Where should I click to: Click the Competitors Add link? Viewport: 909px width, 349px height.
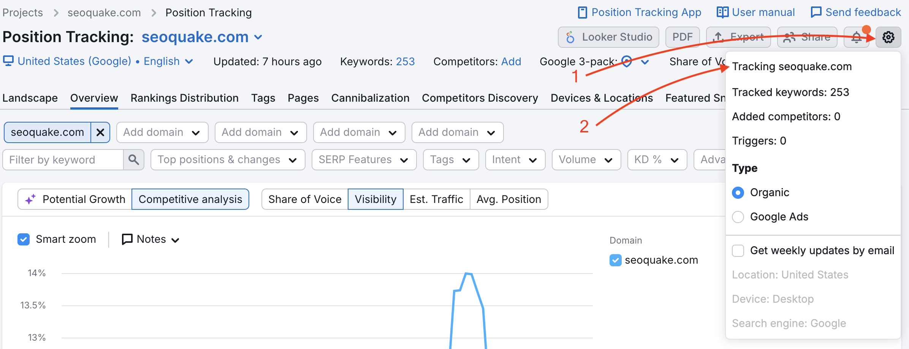click(x=511, y=61)
